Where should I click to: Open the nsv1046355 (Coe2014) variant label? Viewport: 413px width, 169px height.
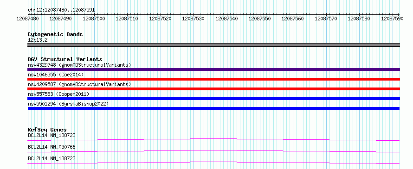[56, 75]
